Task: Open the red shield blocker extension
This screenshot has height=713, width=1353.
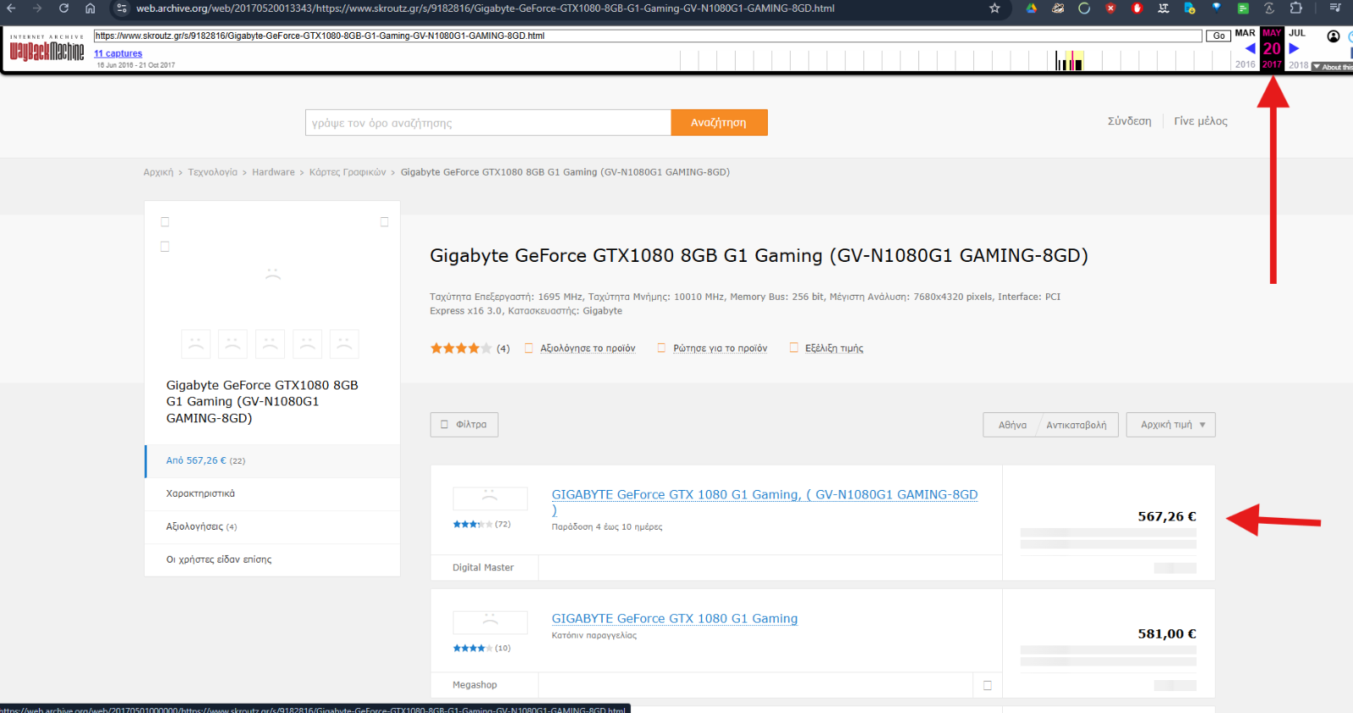Action: pyautogui.click(x=1110, y=8)
